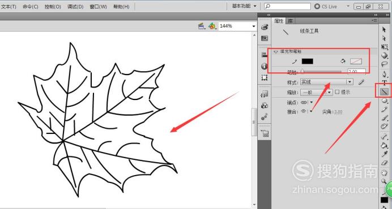The image size is (392, 209).
Task: Open the Swatches panel icon
Action: 265,38
